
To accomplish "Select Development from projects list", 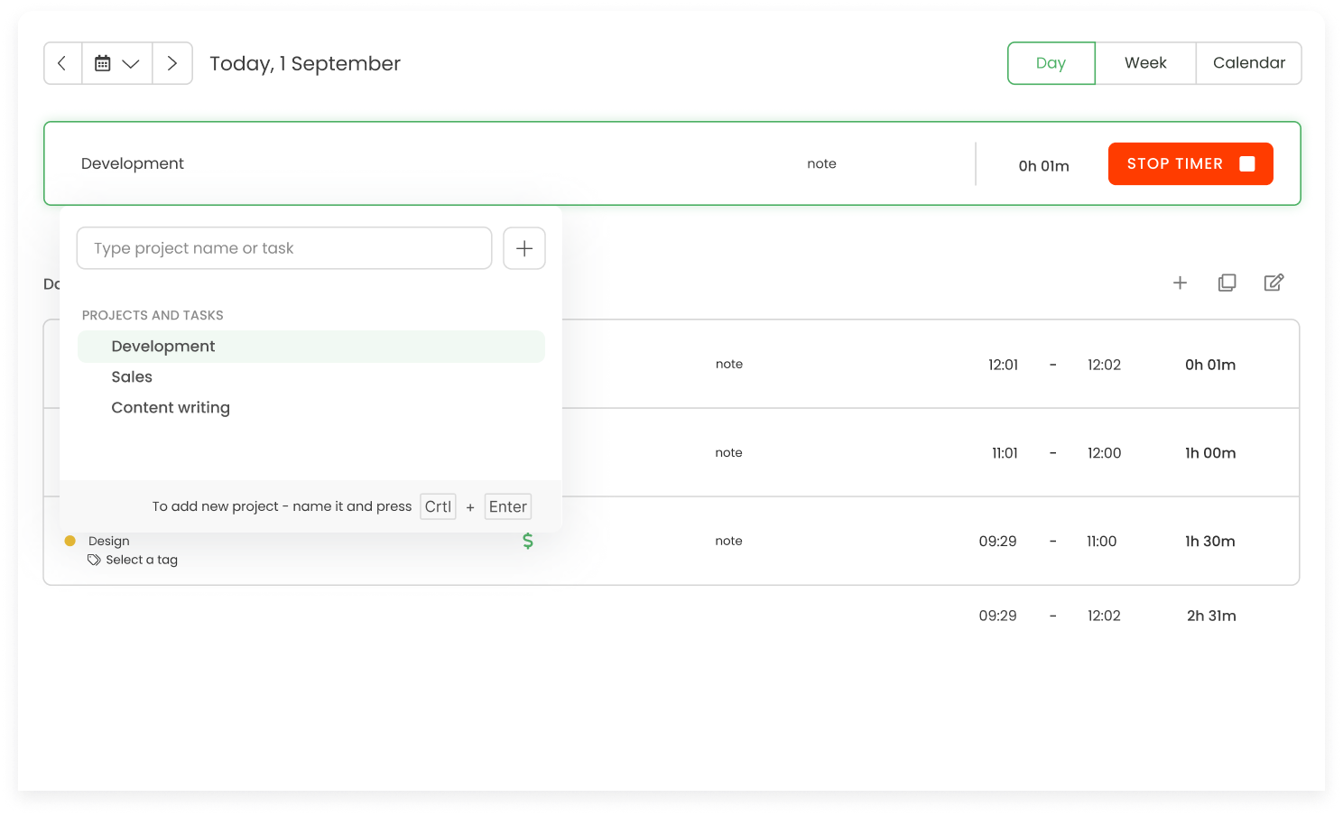I will pyautogui.click(x=163, y=347).
